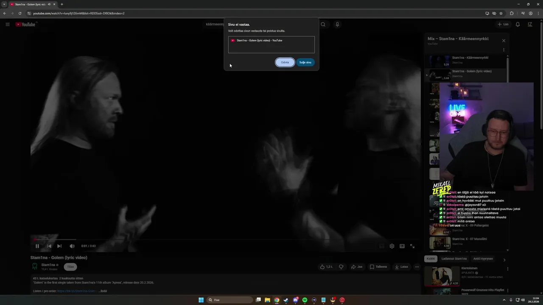Mute the video player volume

tap(72, 246)
